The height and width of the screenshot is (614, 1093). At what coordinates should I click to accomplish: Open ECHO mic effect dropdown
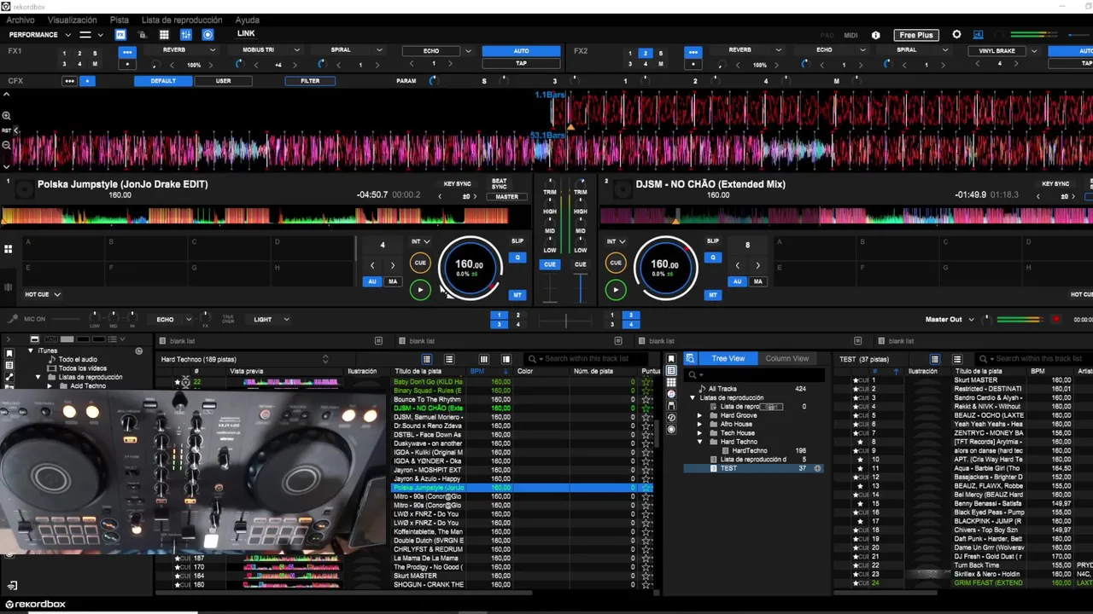pyautogui.click(x=190, y=320)
